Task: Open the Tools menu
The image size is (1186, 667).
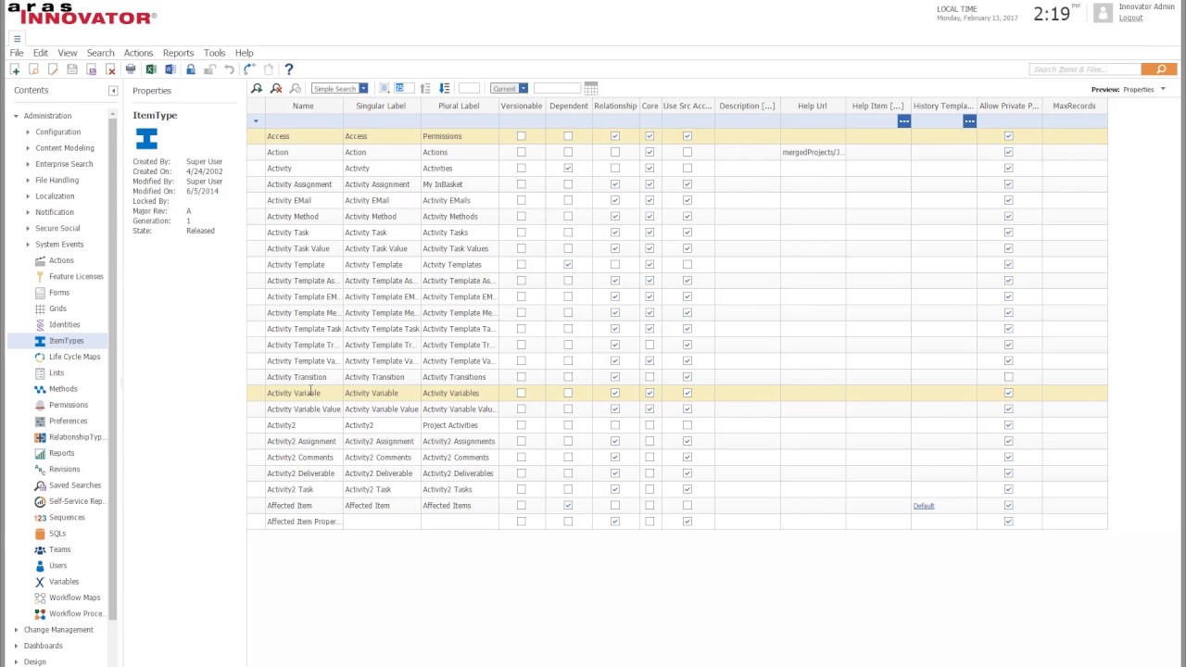Action: pos(214,53)
